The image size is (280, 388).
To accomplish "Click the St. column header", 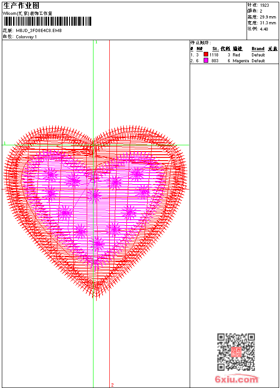I will (215, 49).
